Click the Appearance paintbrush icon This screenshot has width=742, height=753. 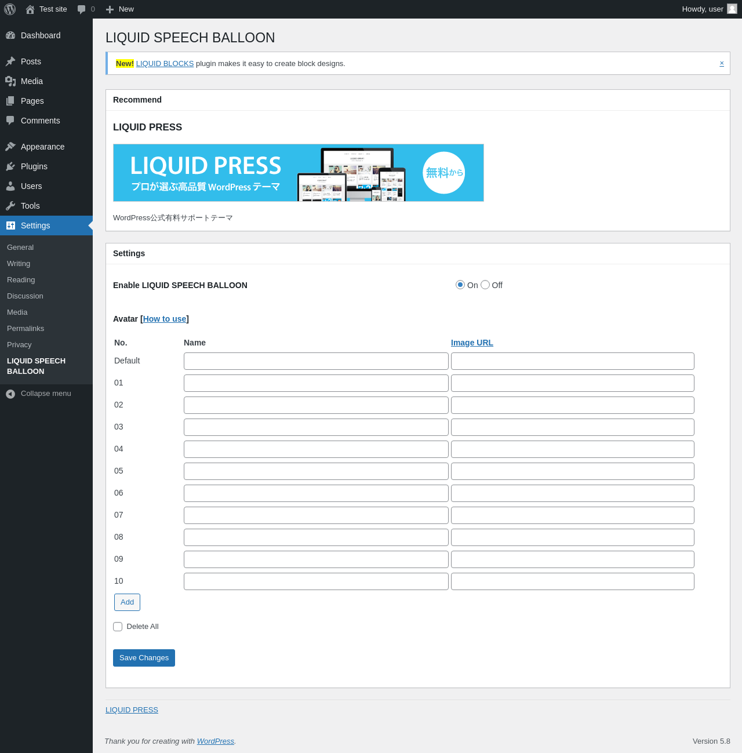pyautogui.click(x=10, y=147)
